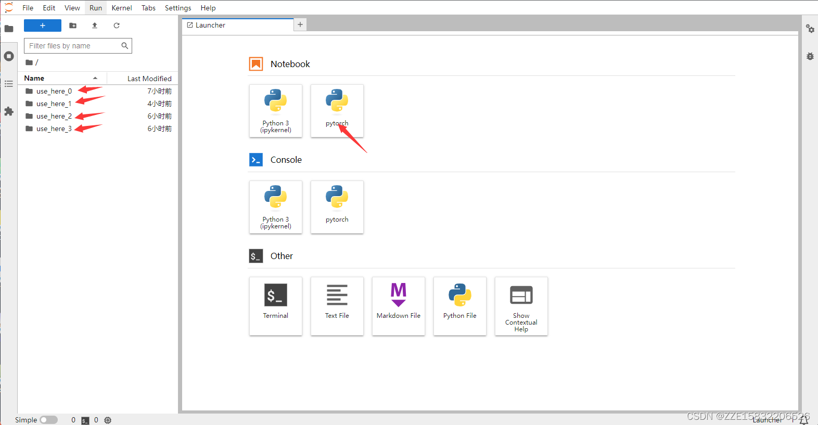
Task: Click the kernel status icon in status bar
Action: tap(108, 420)
